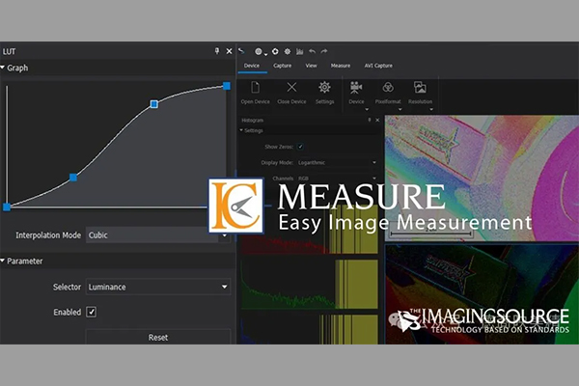Select the bottom-left LUT curve point
Viewport: 579px width, 386px height.
7,207
